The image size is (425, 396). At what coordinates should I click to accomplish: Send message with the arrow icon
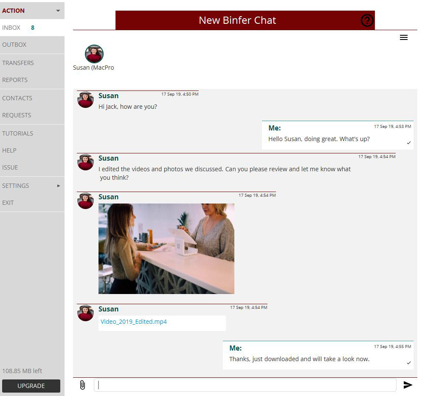tap(408, 385)
